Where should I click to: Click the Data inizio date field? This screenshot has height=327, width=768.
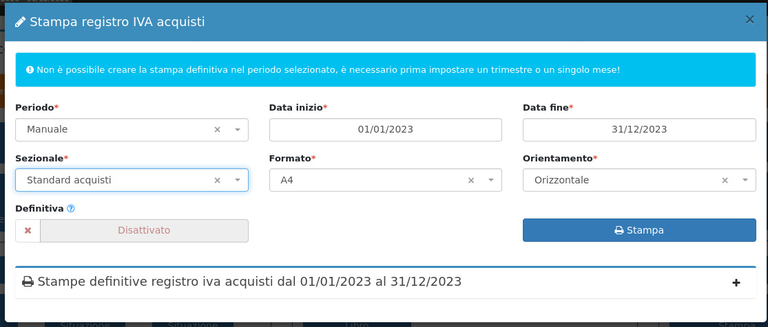[385, 129]
